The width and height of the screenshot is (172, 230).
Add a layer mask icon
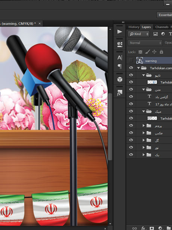(152, 228)
